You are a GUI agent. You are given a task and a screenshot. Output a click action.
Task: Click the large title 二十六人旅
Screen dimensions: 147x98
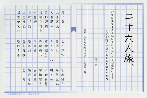[129, 40]
